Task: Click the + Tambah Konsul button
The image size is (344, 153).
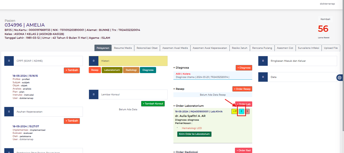Action: (x=153, y=104)
